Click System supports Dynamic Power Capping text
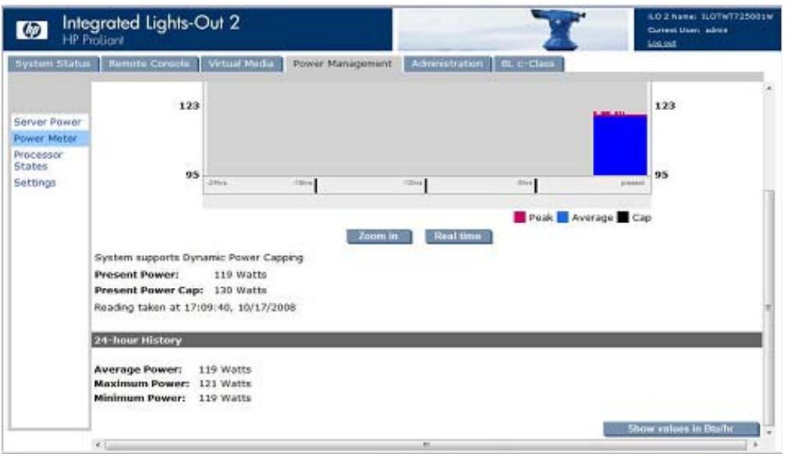This screenshot has width=787, height=458. (199, 257)
